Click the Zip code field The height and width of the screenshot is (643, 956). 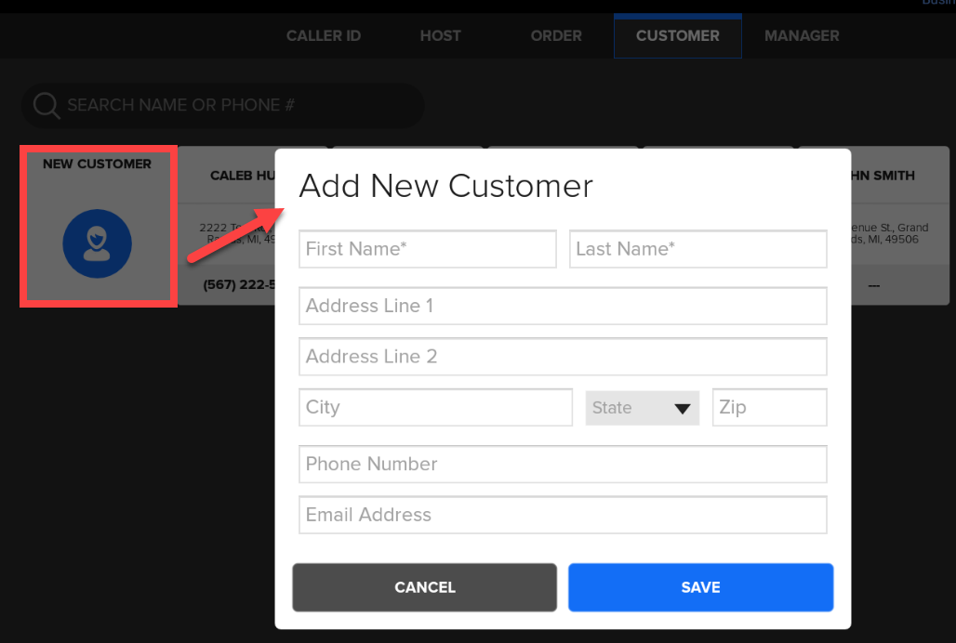[x=769, y=408]
